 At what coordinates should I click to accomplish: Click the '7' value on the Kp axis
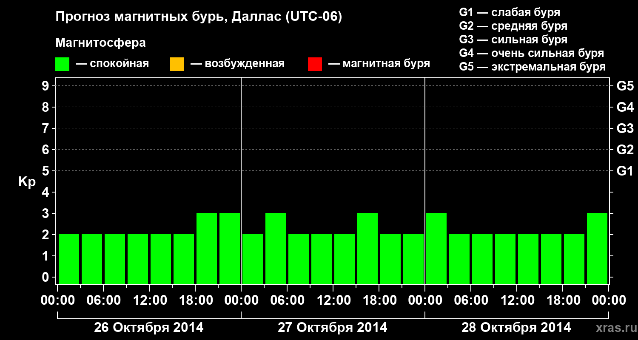[x=46, y=129]
